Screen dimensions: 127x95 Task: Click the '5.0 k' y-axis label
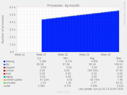(x=13, y=15)
